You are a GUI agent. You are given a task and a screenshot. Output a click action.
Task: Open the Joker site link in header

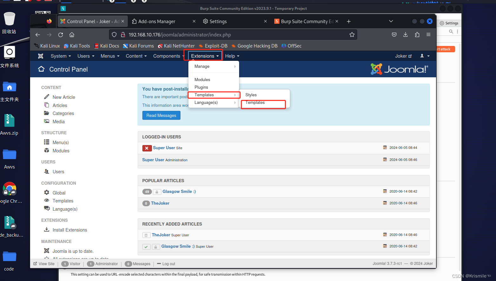click(x=403, y=56)
